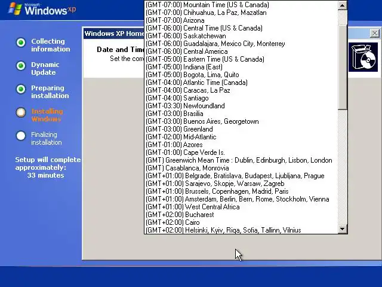Select Cape Verde Is. time zone
The height and width of the screenshot is (287, 382).
(x=241, y=152)
